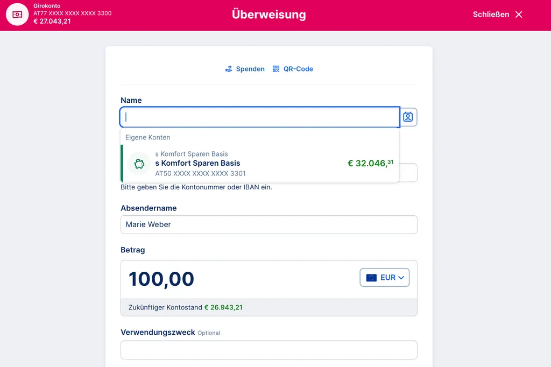Open the address book icon beside Name field
This screenshot has height=367, width=551.
coord(408,117)
